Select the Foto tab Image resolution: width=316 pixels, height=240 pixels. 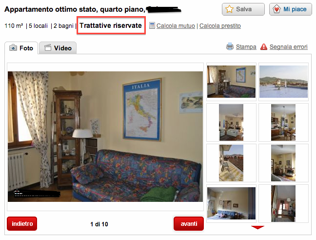[21, 48]
